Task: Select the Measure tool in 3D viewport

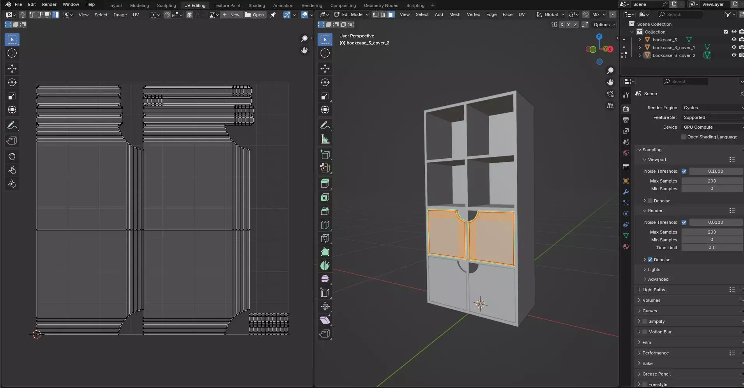Action: tap(325, 139)
